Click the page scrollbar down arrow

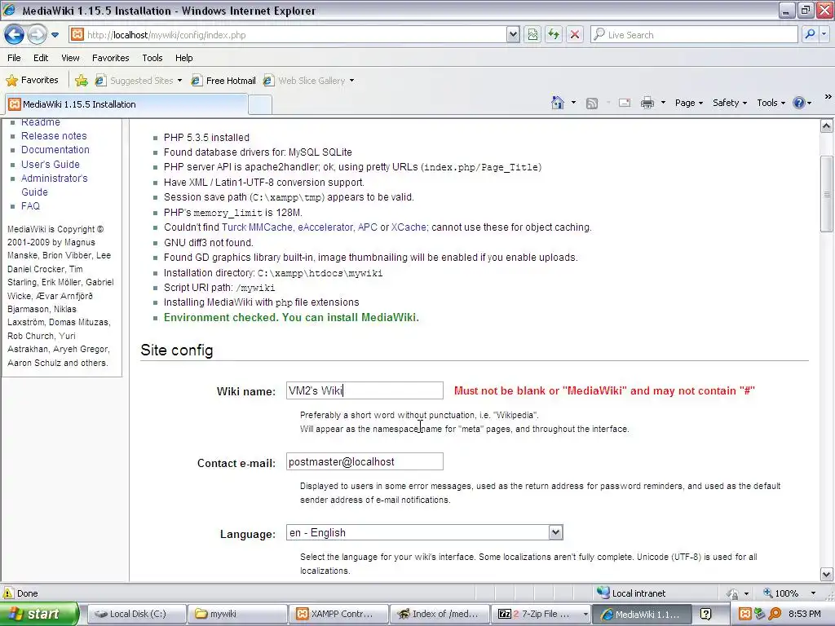(x=827, y=575)
